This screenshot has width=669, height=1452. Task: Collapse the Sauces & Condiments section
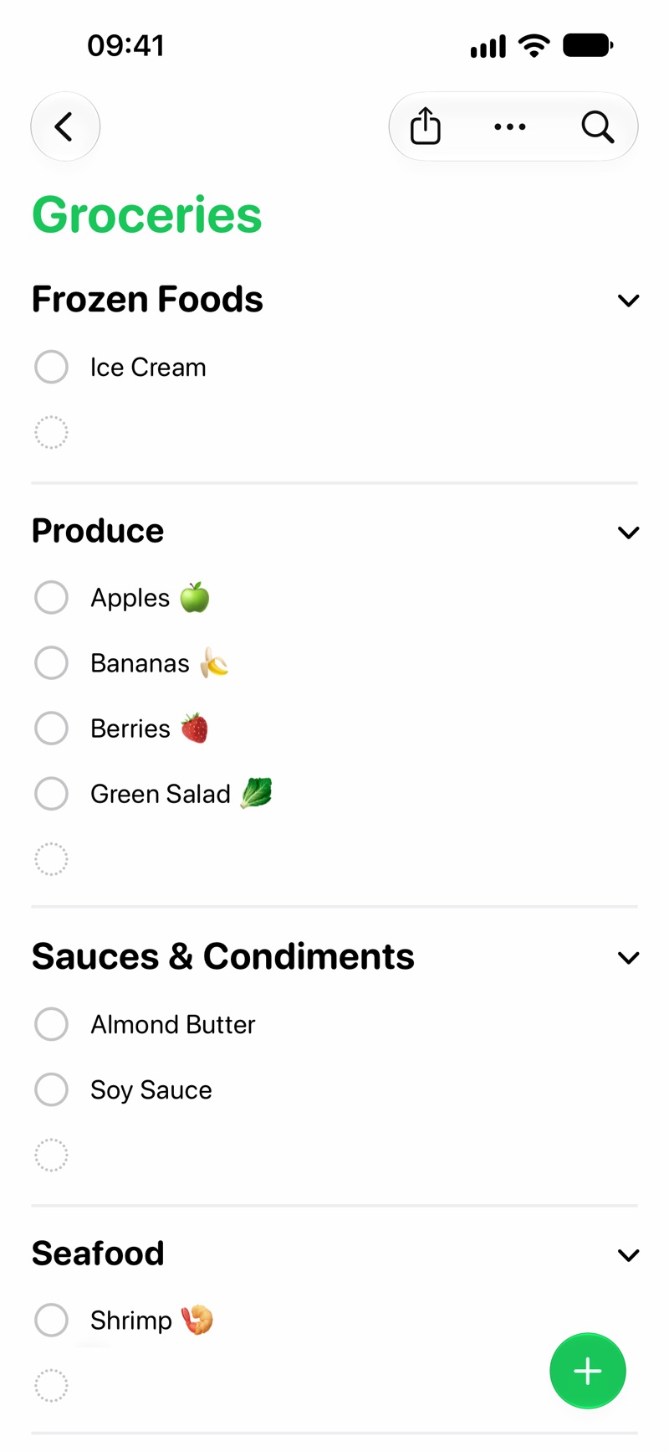628,958
